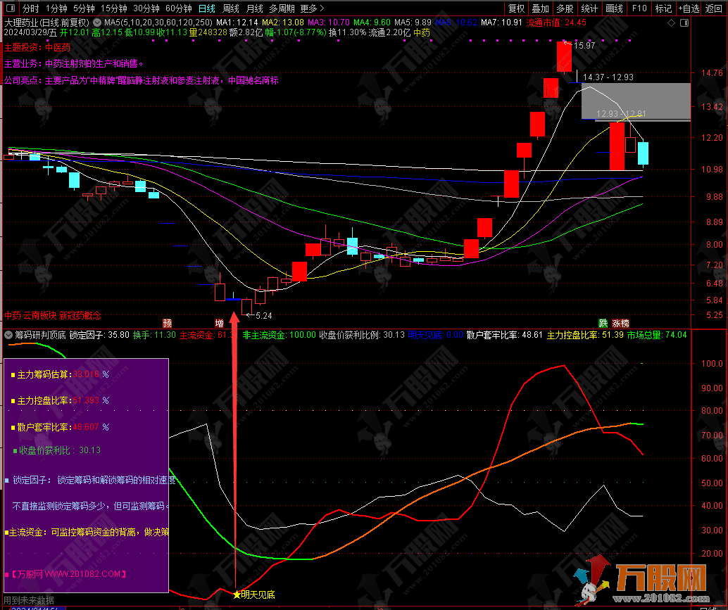This screenshot has height=610, width=728.
Task: Click the 14.37 - 12.93 gap label
Action: [608, 77]
